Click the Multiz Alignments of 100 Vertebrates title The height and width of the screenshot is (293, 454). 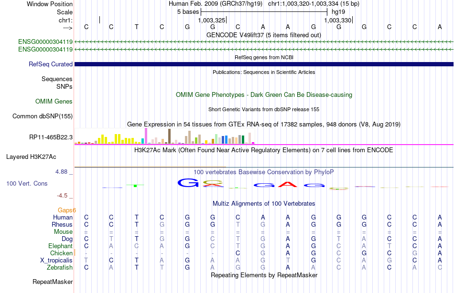click(264, 203)
